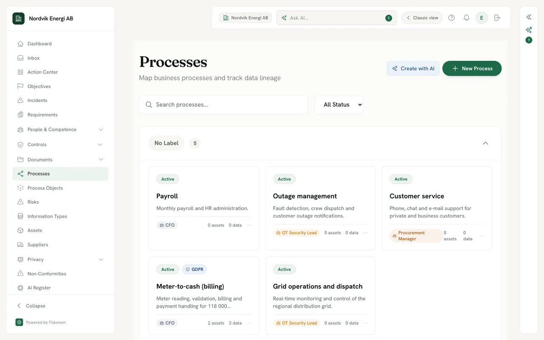Image resolution: width=544 pixels, height=340 pixels.
Task: Click the Search processes field
Action: tap(224, 105)
